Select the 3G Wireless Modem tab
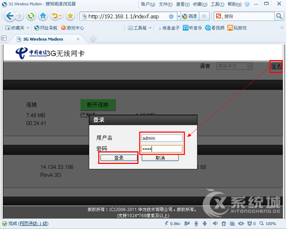286x229 pixels. [43, 39]
